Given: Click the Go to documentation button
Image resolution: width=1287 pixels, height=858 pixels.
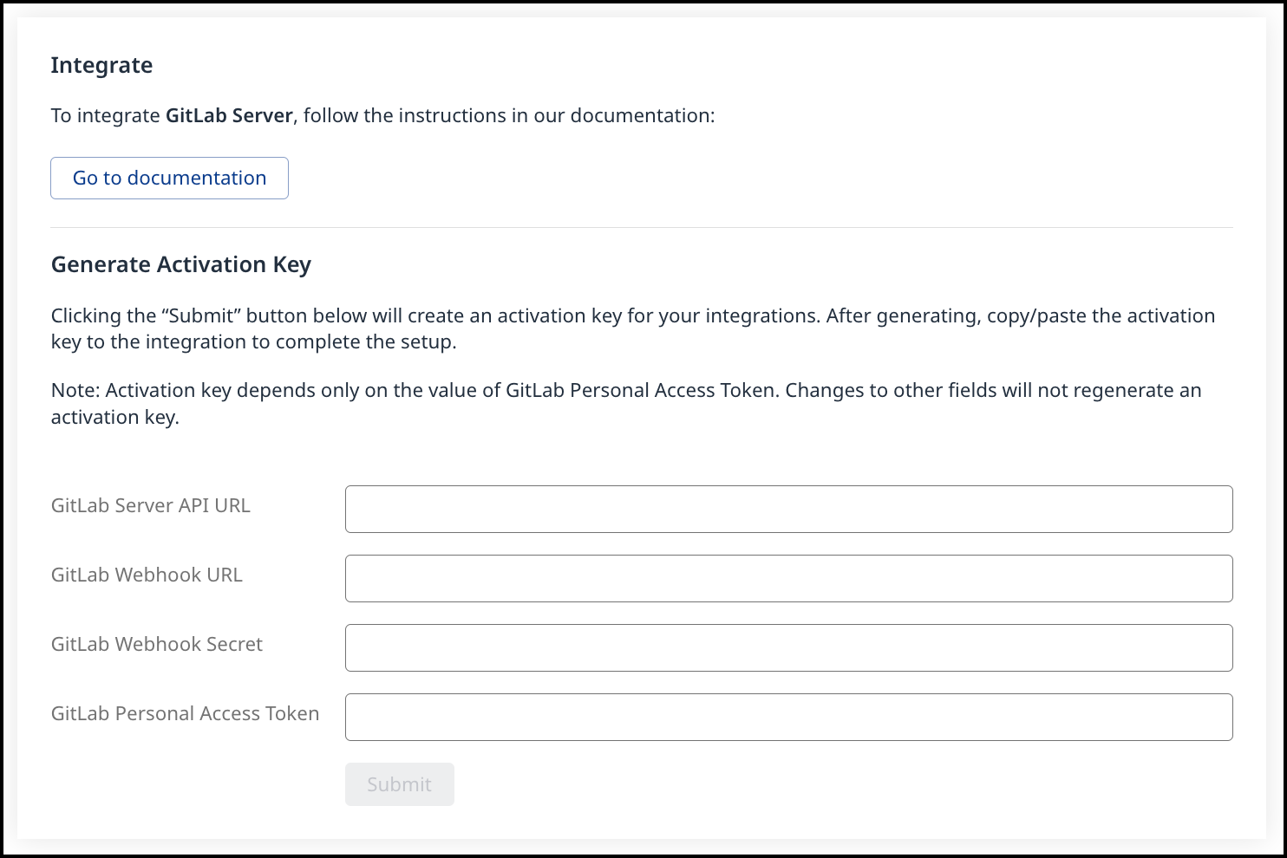Looking at the screenshot, I should tap(169, 178).
